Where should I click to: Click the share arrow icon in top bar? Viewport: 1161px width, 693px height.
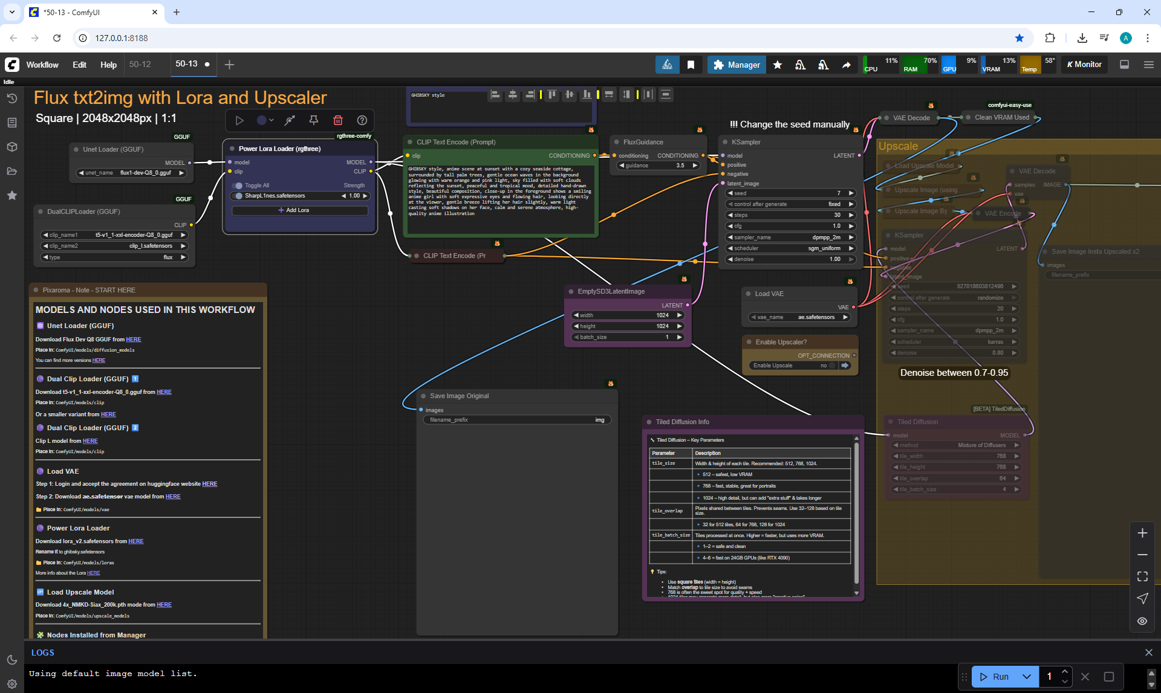(846, 65)
